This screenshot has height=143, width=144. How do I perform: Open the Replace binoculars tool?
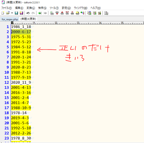[x=67, y=13]
